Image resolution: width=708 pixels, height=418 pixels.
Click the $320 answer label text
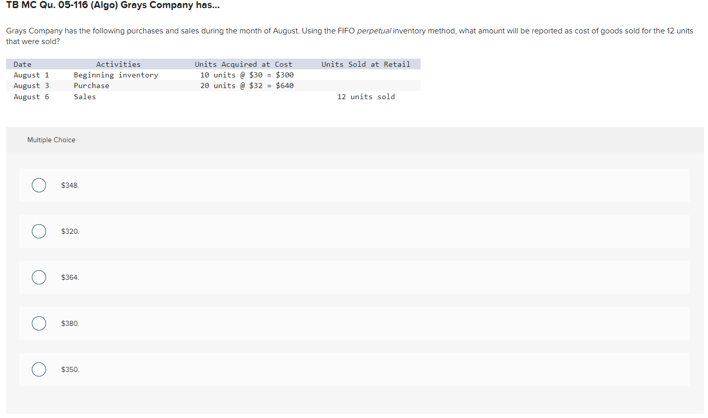click(x=70, y=231)
